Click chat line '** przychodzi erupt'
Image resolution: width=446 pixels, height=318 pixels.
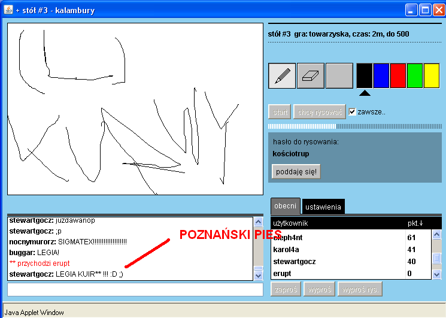click(x=40, y=264)
